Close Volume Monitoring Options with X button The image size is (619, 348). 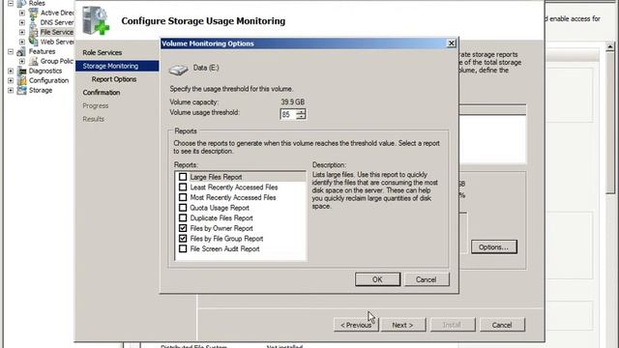(452, 43)
